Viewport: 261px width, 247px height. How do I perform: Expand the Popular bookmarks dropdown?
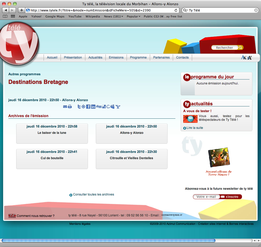pyautogui.click(x=133, y=16)
